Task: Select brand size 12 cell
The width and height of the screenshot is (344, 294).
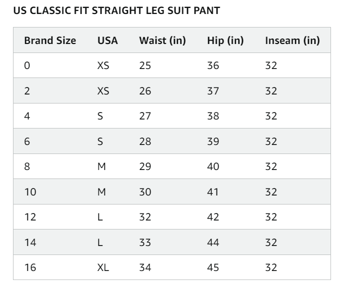Action: [30, 217]
